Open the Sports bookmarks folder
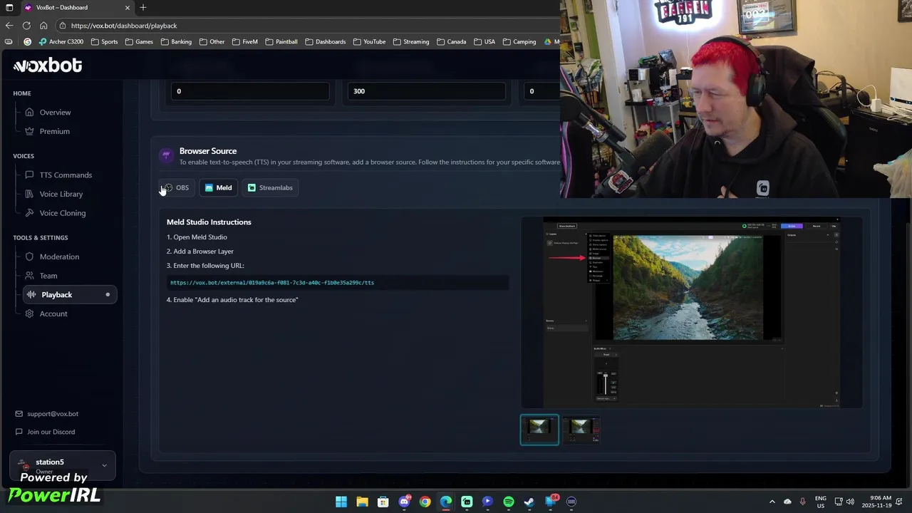Screen dimensions: 912x513 (x=104, y=41)
